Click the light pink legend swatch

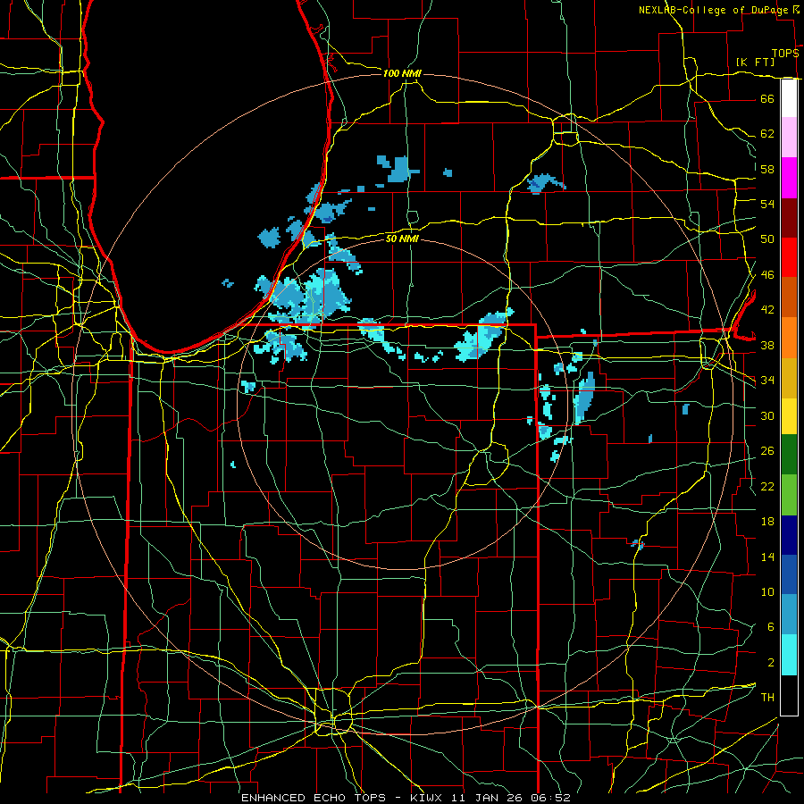point(789,137)
